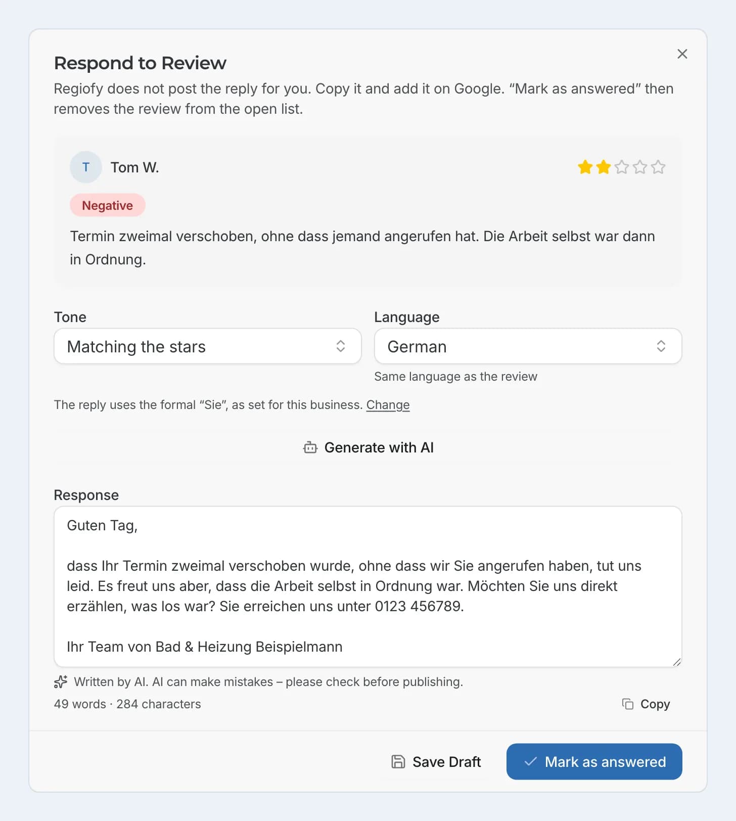Click the sparkle icon beside Written by AI
736x821 pixels.
[x=61, y=682]
